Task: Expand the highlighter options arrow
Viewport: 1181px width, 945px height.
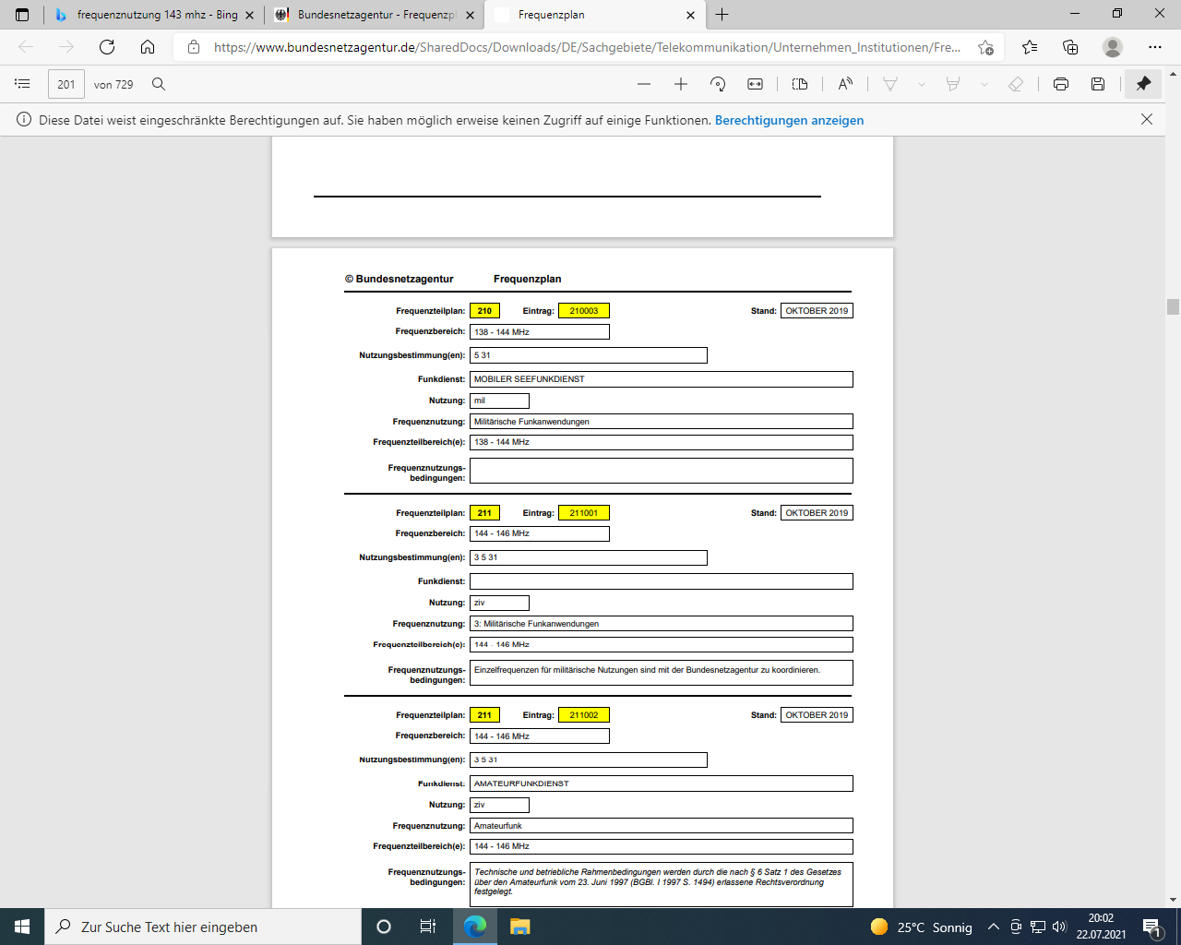Action: click(x=984, y=84)
